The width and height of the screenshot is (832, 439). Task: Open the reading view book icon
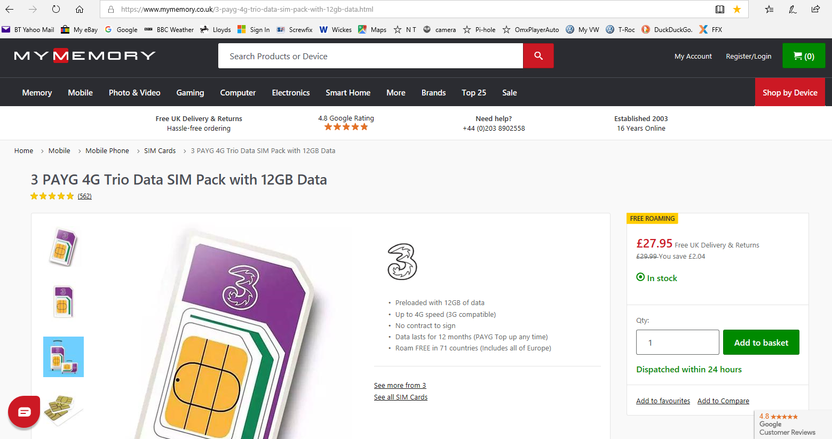[x=720, y=9]
